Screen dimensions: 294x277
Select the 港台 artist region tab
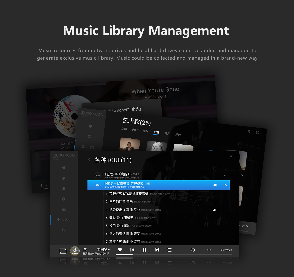pyautogui.click(x=146, y=131)
